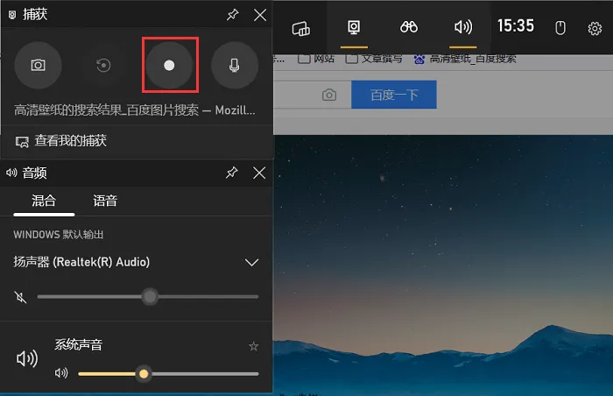
Task: Mute 系统声音 using small speaker icon
Action: [x=61, y=373]
